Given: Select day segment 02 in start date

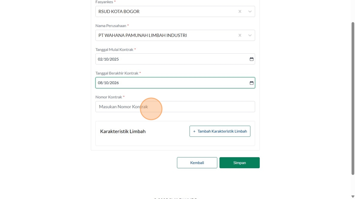Looking at the screenshot, I should pos(100,59).
